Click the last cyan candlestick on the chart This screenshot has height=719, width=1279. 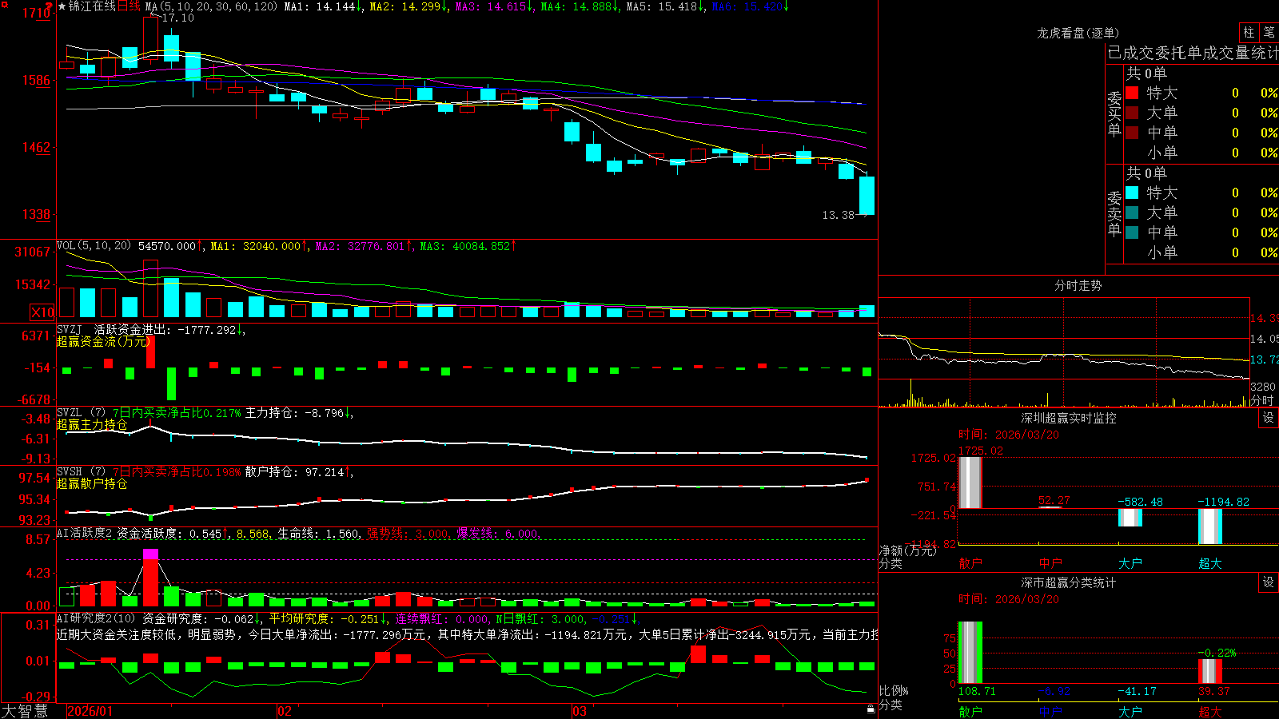867,196
